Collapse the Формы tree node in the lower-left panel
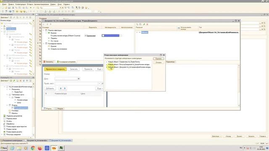Viewport: 269px width, 151px height. click(8, 105)
